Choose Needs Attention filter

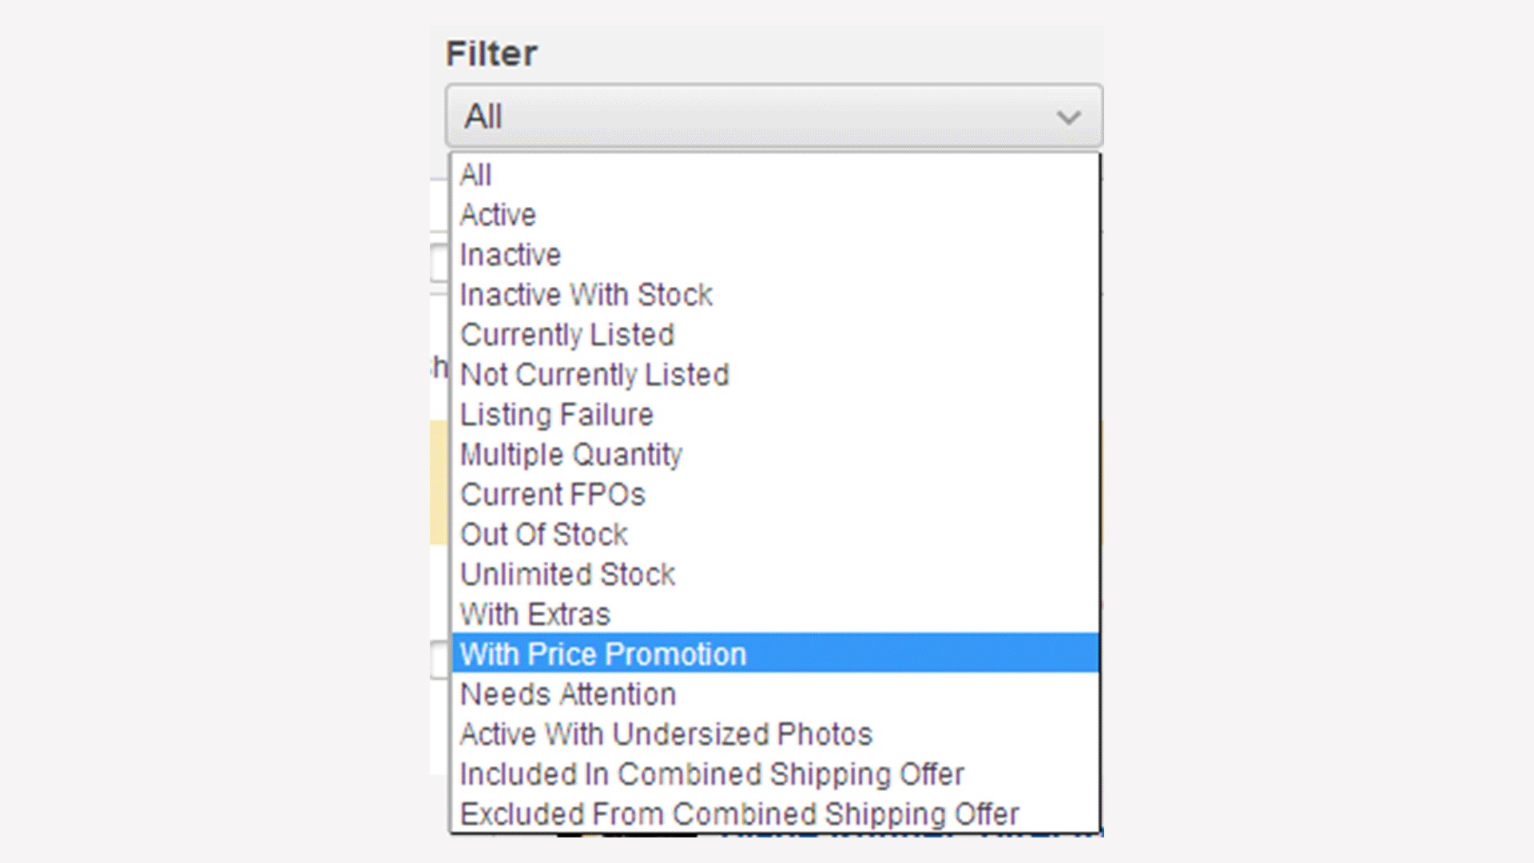pos(567,694)
